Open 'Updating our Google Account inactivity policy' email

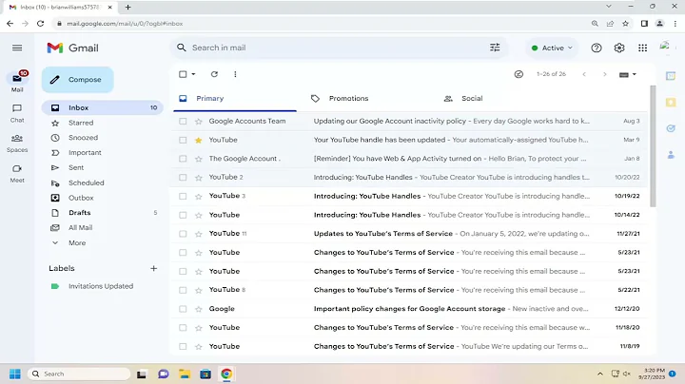(390, 122)
